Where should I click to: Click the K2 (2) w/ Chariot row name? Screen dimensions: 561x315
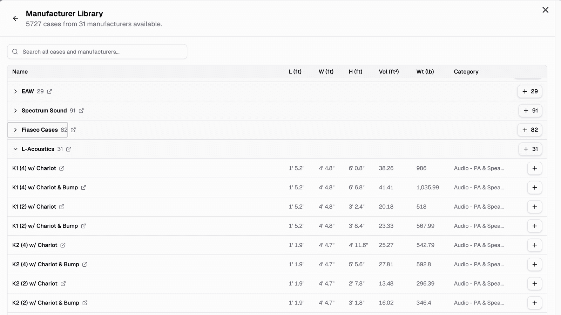(35, 284)
